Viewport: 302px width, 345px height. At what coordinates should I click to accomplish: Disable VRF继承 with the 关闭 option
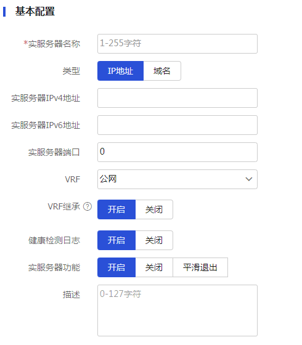point(154,209)
